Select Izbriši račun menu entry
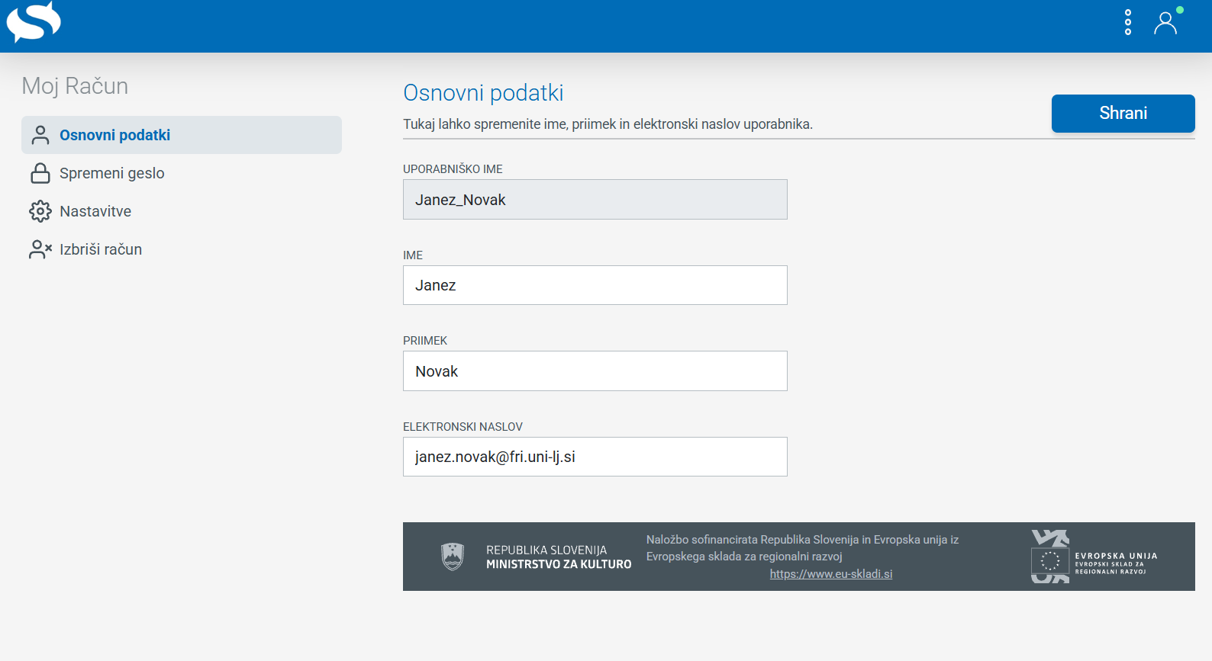The image size is (1212, 661). tap(101, 249)
